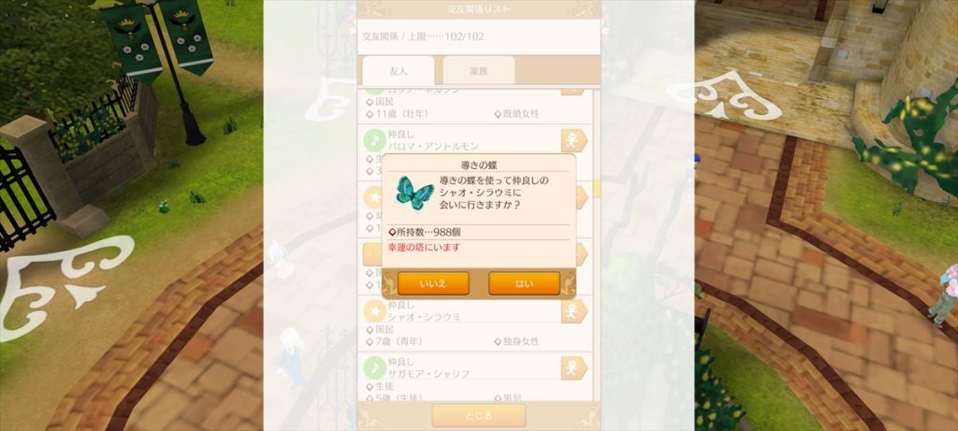This screenshot has width=958, height=431.
Task: Decline with the いいえ button
Action: click(x=433, y=284)
